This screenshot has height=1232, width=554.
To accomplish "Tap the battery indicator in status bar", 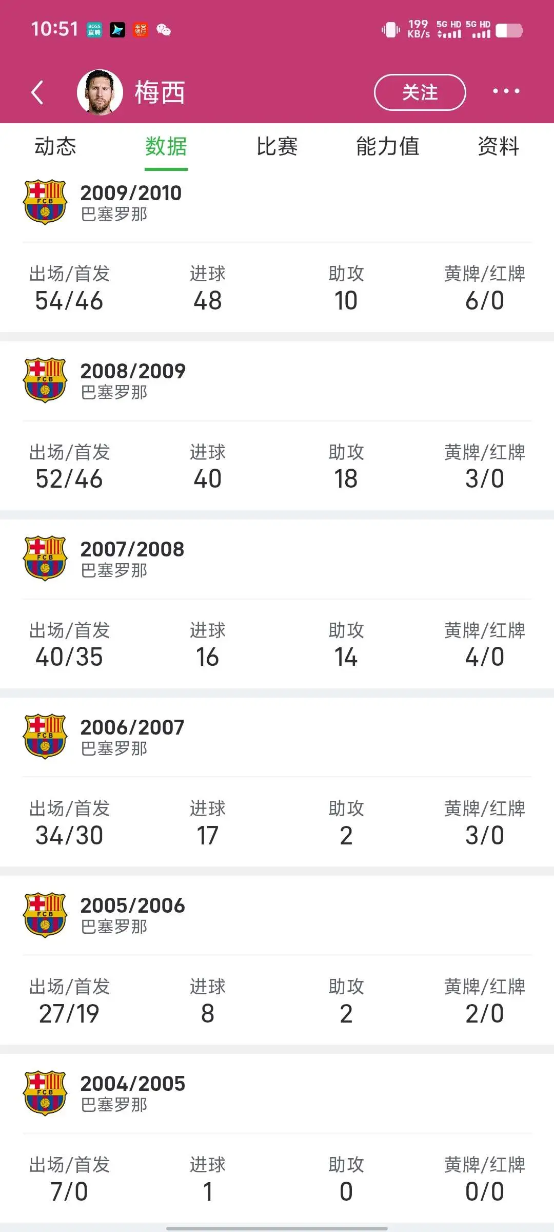I will [509, 31].
